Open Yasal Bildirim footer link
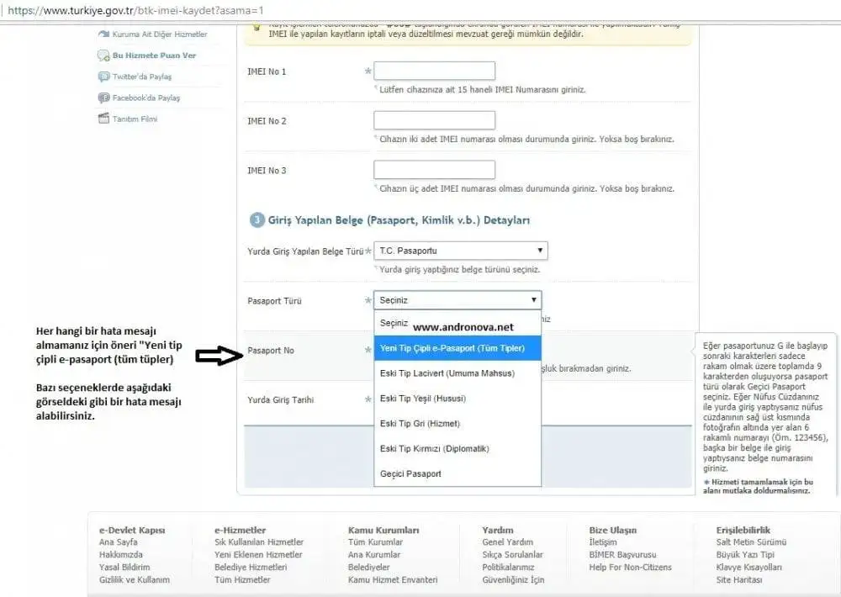841x597 pixels. pyautogui.click(x=124, y=567)
